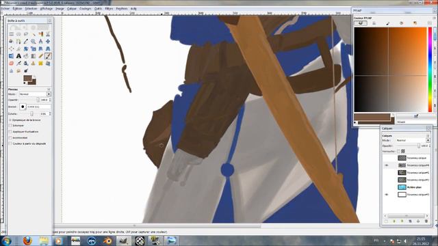Viewport: 438px width, 246px height.
Task: Click the eyedropper button in color dialog
Action: click(416, 116)
